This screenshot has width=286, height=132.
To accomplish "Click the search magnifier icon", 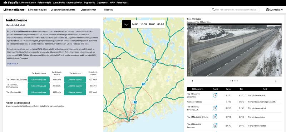I will [x=213, y=10].
